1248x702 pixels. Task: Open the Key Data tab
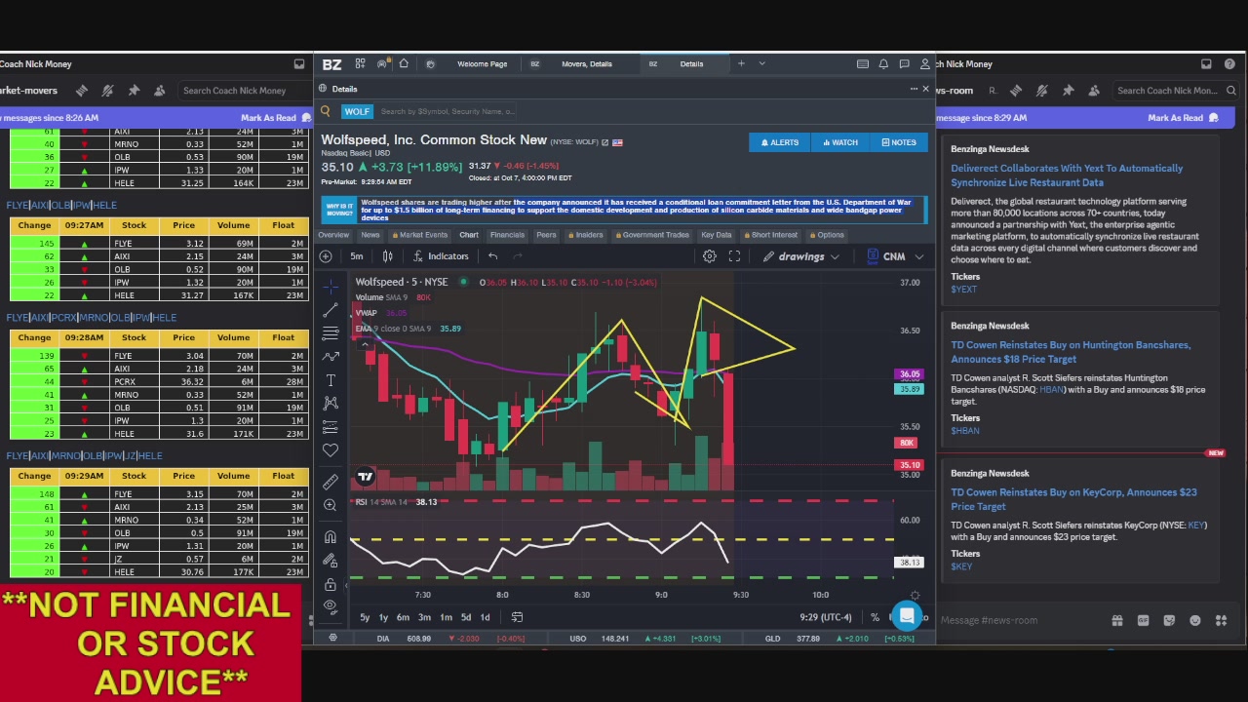click(716, 235)
